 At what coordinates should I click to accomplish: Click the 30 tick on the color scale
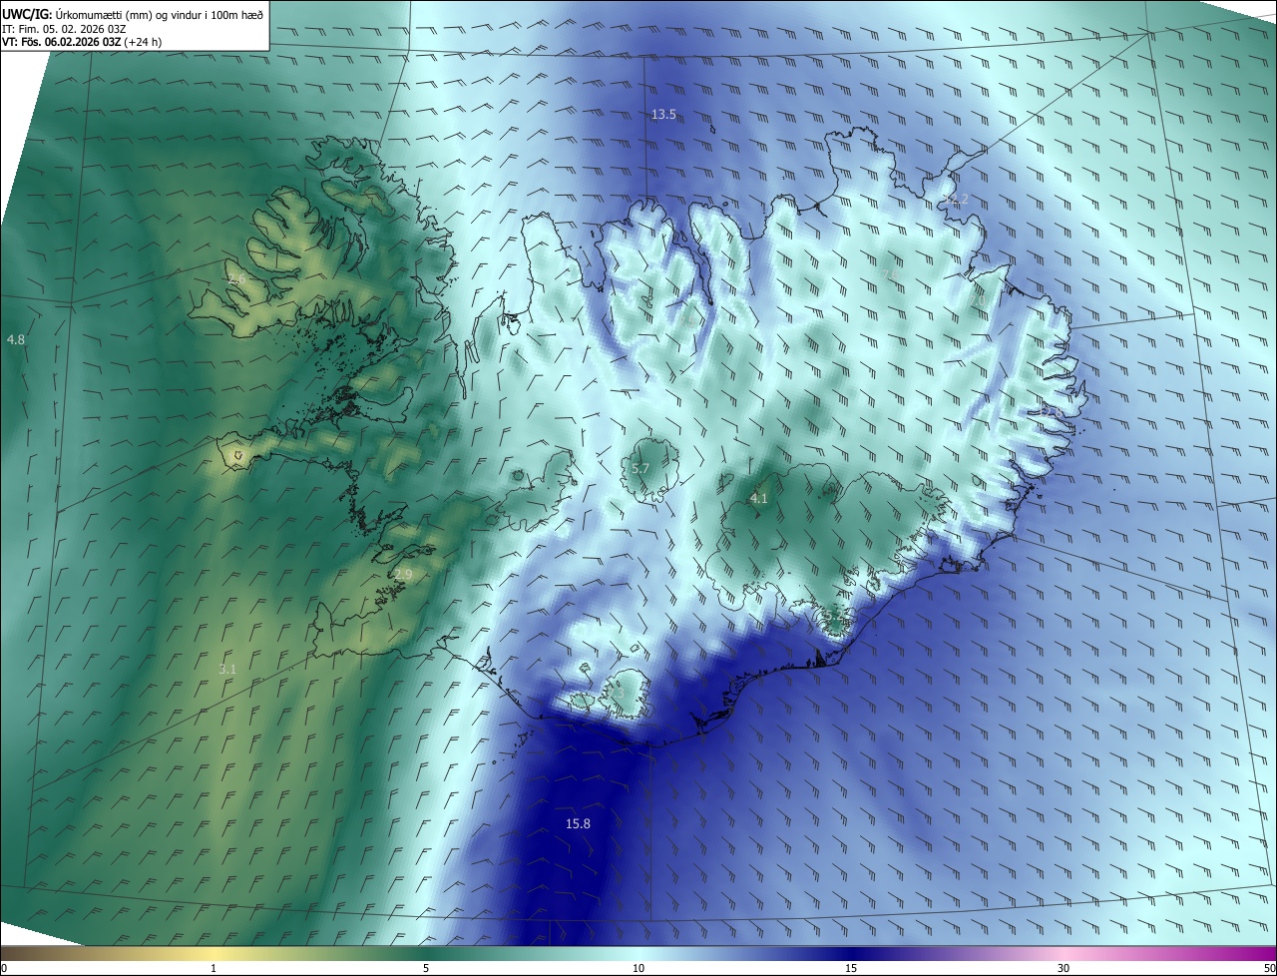[1064, 968]
